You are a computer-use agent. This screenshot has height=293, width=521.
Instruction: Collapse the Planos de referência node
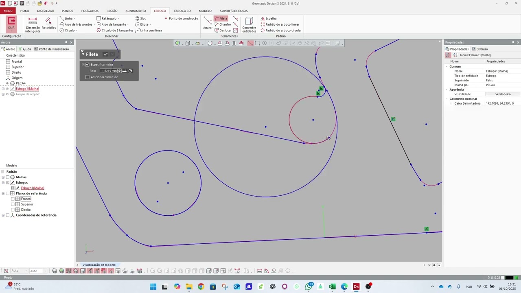point(3,194)
